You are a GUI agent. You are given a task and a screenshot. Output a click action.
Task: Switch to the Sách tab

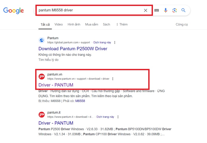106,24
